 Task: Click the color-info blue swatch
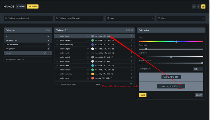click(93, 66)
